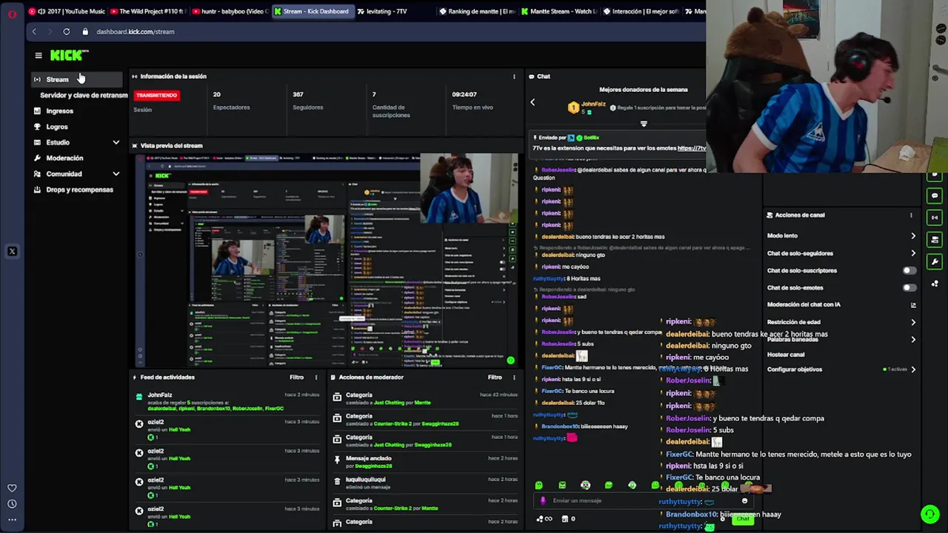The height and width of the screenshot is (533, 948).
Task: Click the green headset support button
Action: 930,514
